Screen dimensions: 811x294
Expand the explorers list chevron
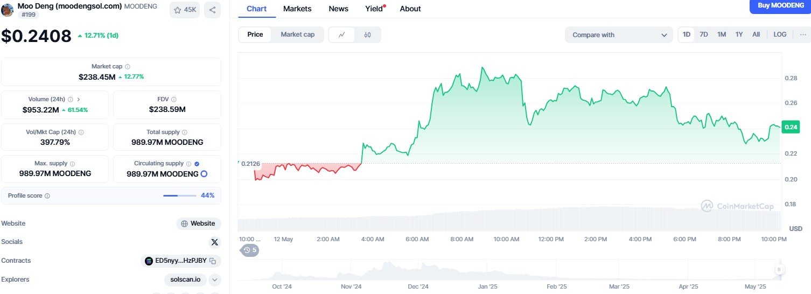pos(214,279)
